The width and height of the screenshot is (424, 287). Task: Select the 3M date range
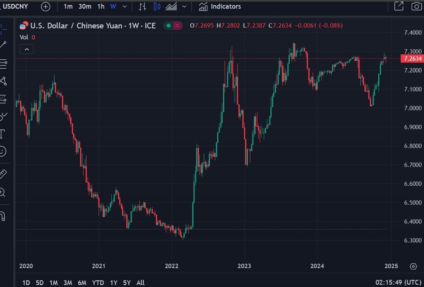(67, 283)
